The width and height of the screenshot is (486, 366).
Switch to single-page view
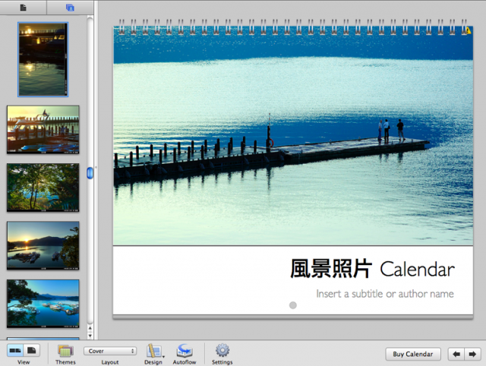tap(32, 351)
